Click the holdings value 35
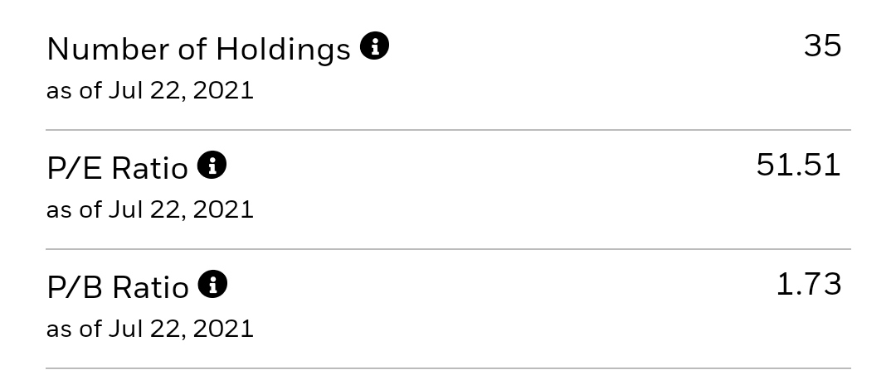This screenshot has height=370, width=896. tap(822, 46)
